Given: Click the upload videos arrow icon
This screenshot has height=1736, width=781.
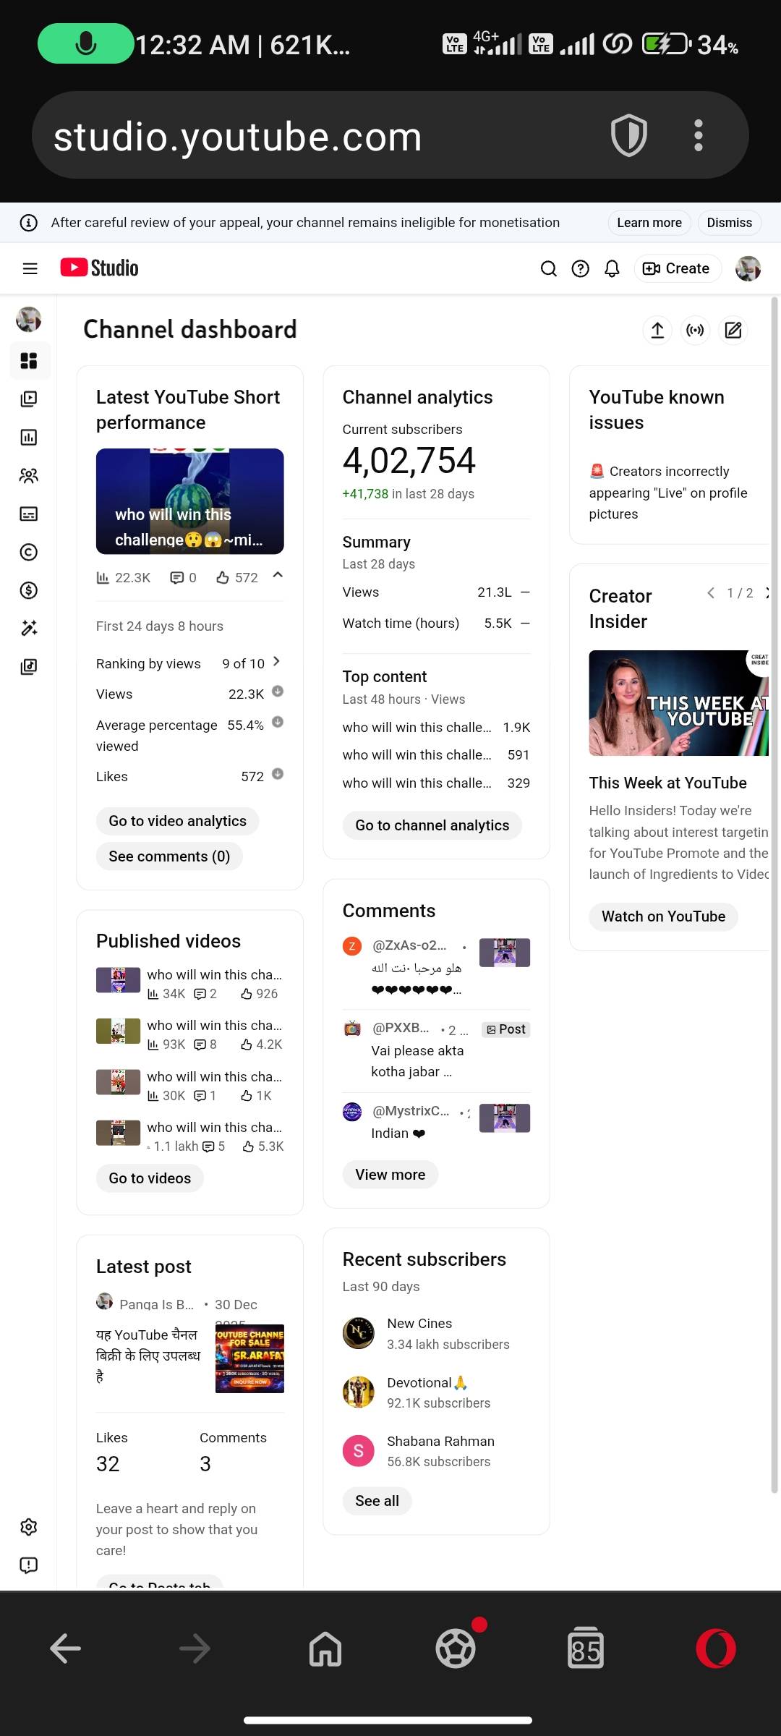Looking at the screenshot, I should [x=657, y=331].
